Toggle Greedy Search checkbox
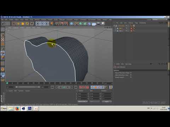 (x=131, y=77)
